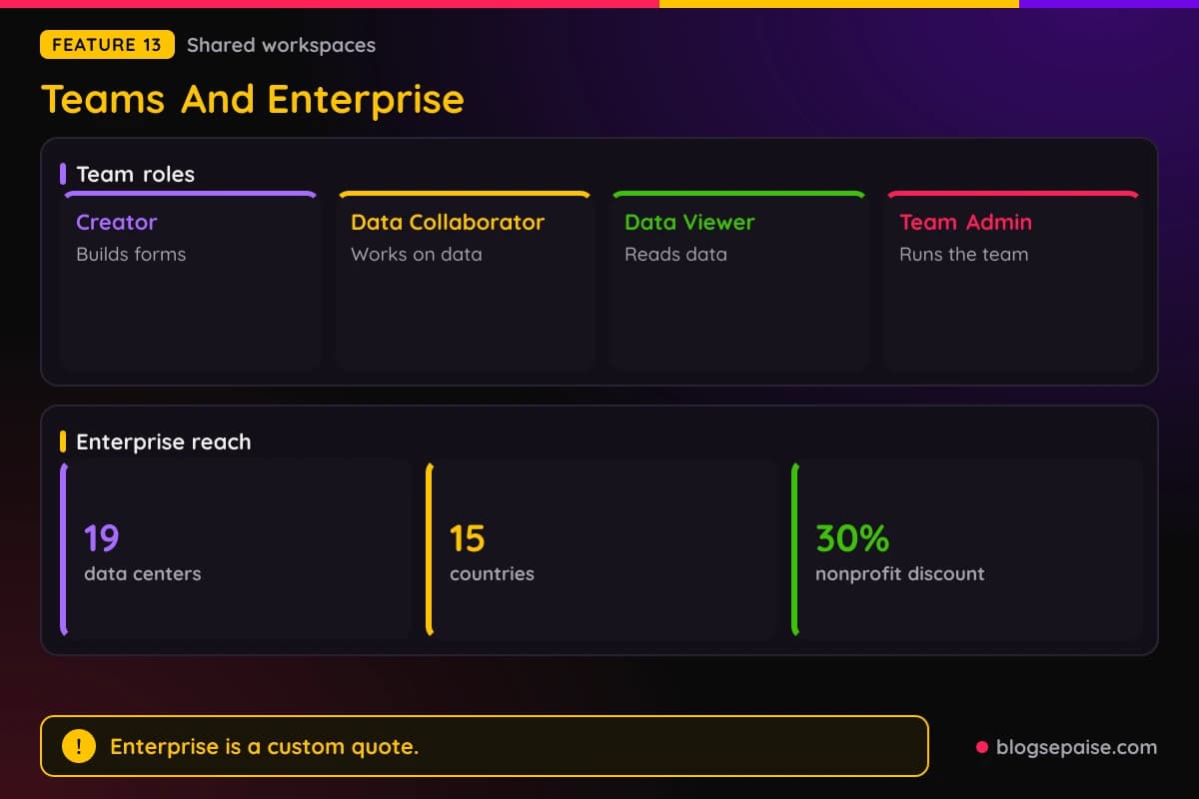Select the Team Admin role title
The image size is (1199, 799).
click(x=965, y=222)
